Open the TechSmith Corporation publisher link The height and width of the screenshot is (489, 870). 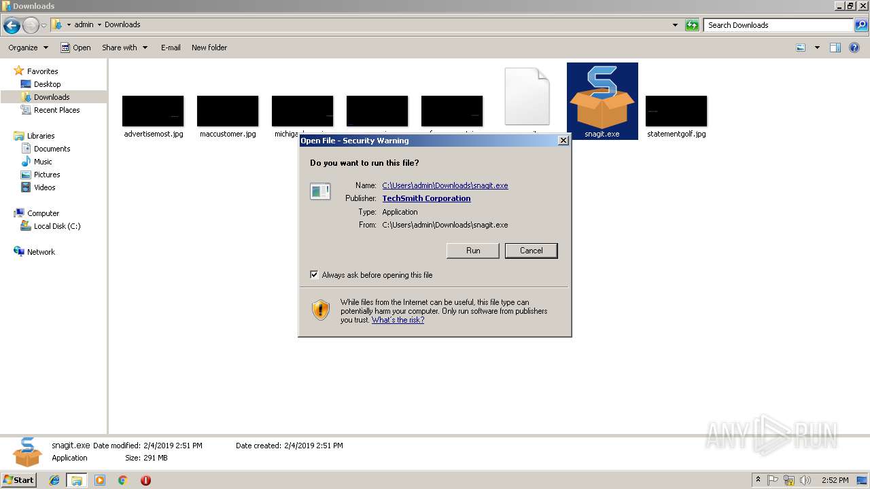pyautogui.click(x=426, y=198)
